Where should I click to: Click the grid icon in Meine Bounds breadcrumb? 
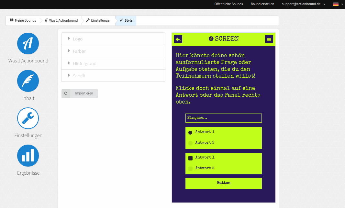point(12,20)
